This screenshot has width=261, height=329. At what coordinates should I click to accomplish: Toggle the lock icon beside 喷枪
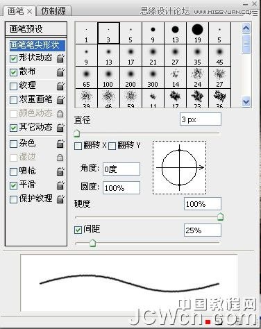[x=60, y=171]
